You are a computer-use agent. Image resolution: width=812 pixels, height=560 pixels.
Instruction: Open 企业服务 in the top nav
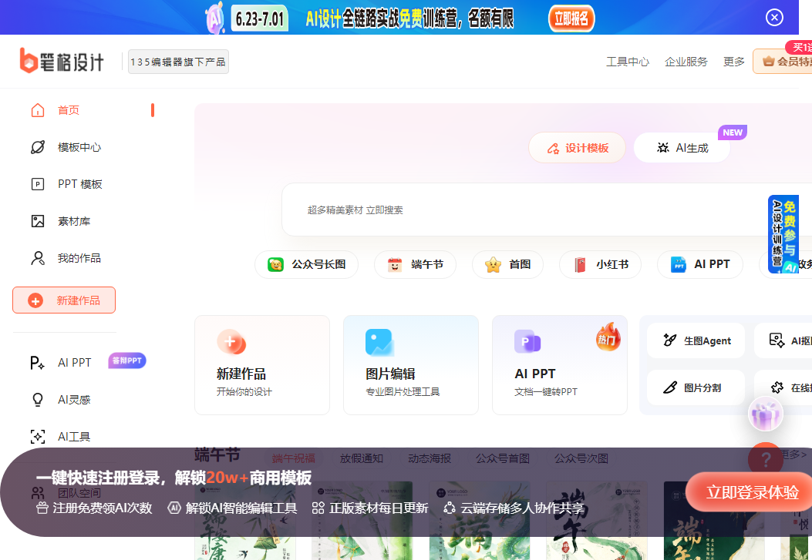point(686,62)
